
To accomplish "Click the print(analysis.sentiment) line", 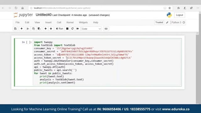I will click(x=57, y=83).
